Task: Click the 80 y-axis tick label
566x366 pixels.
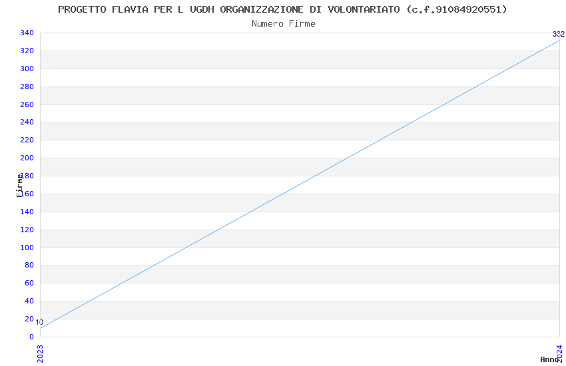Action: coord(29,265)
